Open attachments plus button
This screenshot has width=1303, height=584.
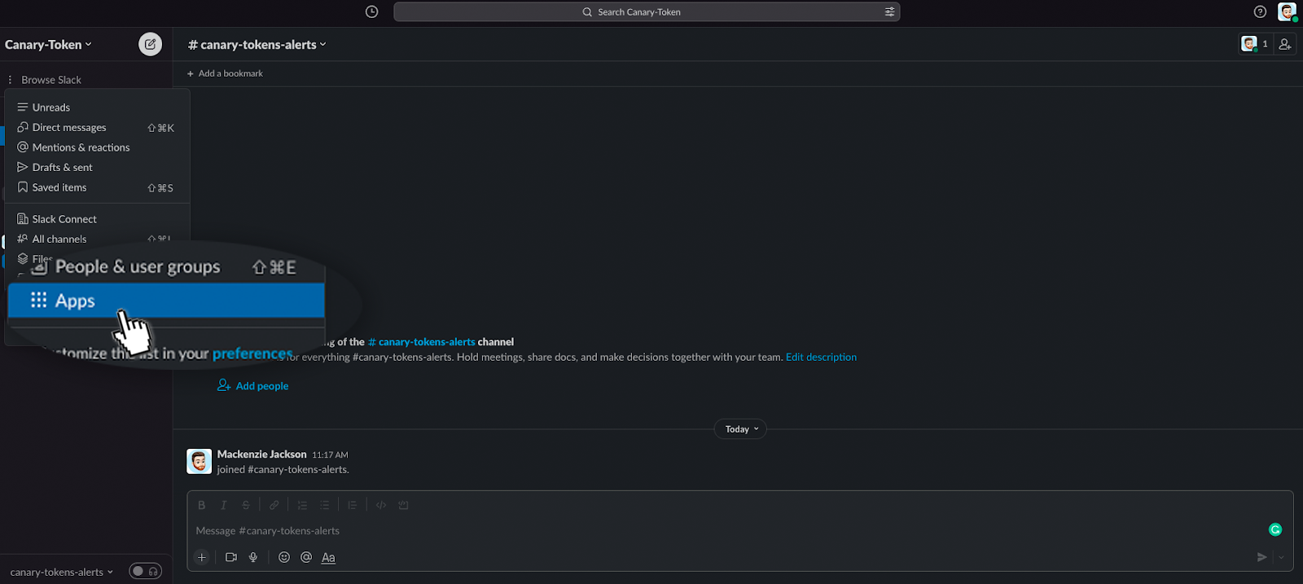click(x=202, y=557)
